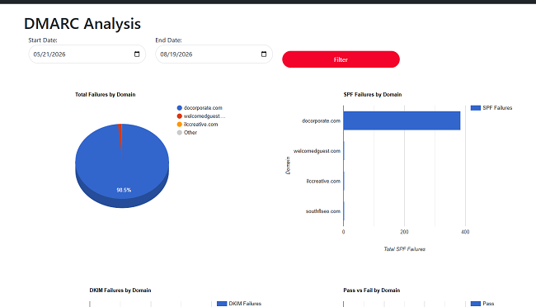Click the welcomedguest.com bar chart axis label
The width and height of the screenshot is (536, 307).
pyautogui.click(x=317, y=151)
